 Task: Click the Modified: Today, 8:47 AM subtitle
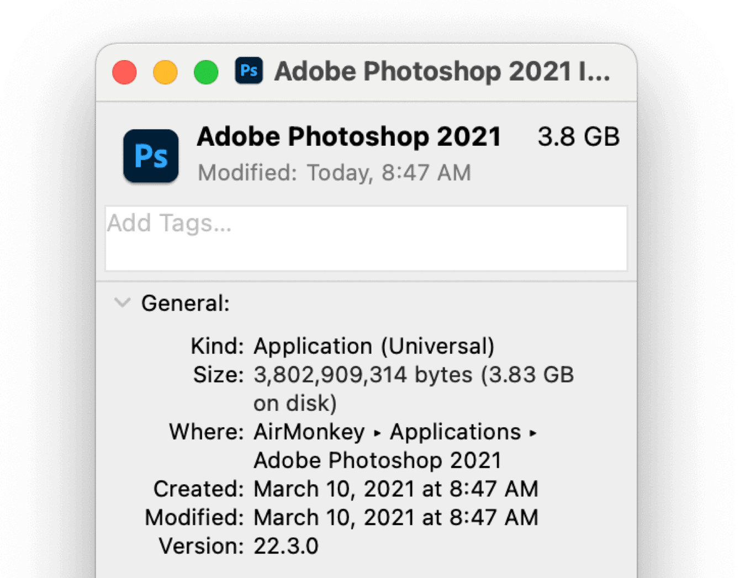pyautogui.click(x=334, y=173)
